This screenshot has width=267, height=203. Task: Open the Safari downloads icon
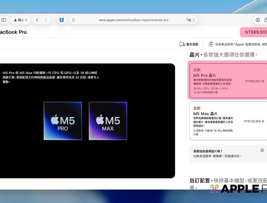(258, 20)
